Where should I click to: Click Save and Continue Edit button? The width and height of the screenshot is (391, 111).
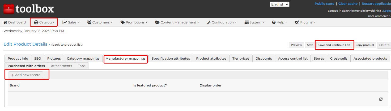click(334, 45)
